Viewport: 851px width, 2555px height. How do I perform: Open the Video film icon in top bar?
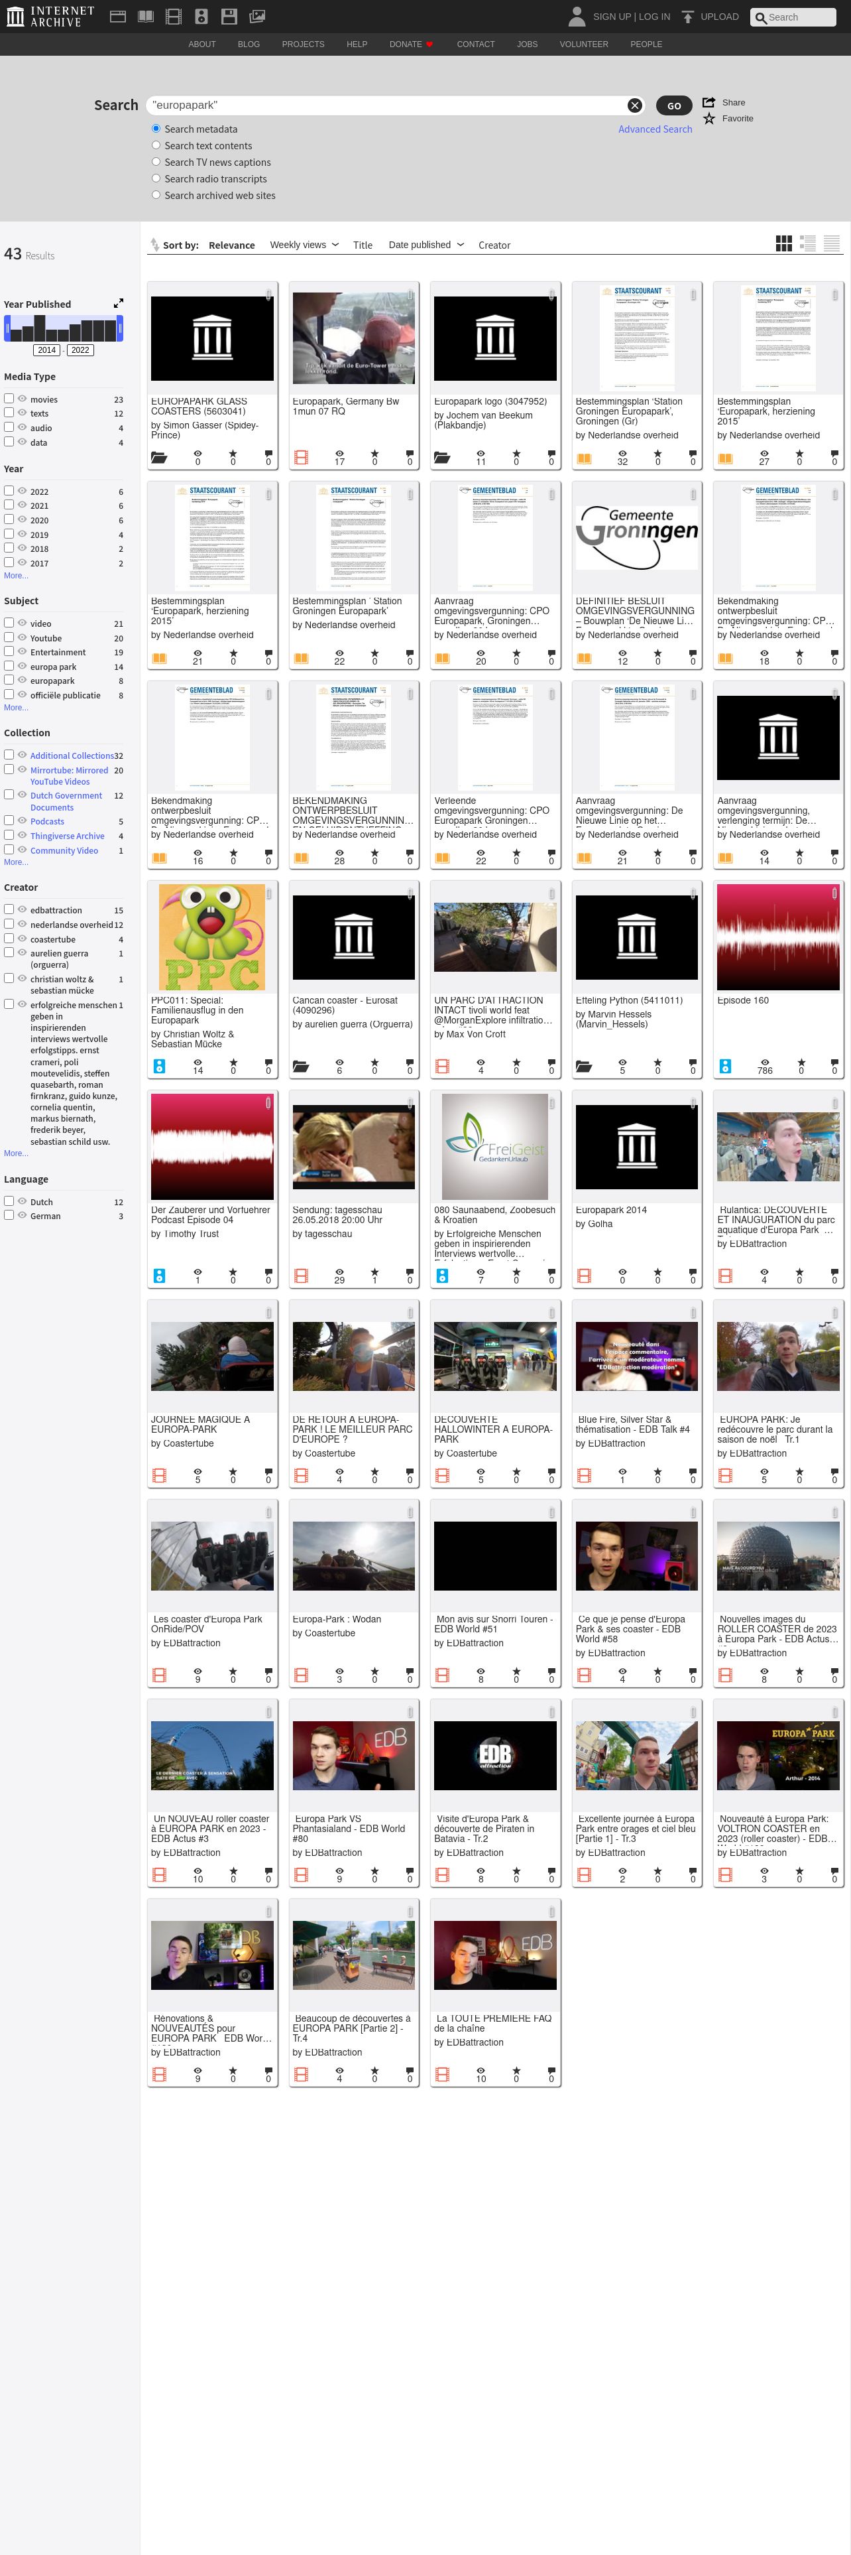click(x=174, y=17)
